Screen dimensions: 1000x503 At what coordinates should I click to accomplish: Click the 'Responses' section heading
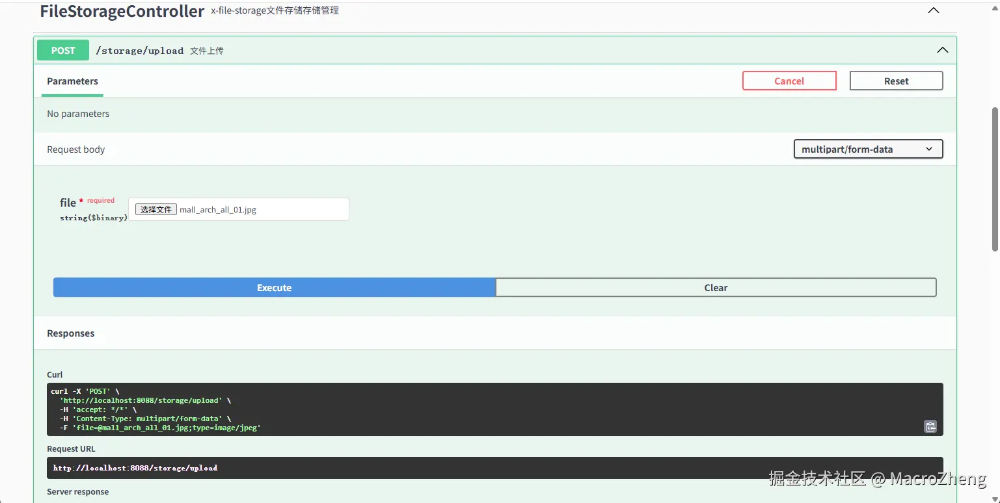click(71, 333)
